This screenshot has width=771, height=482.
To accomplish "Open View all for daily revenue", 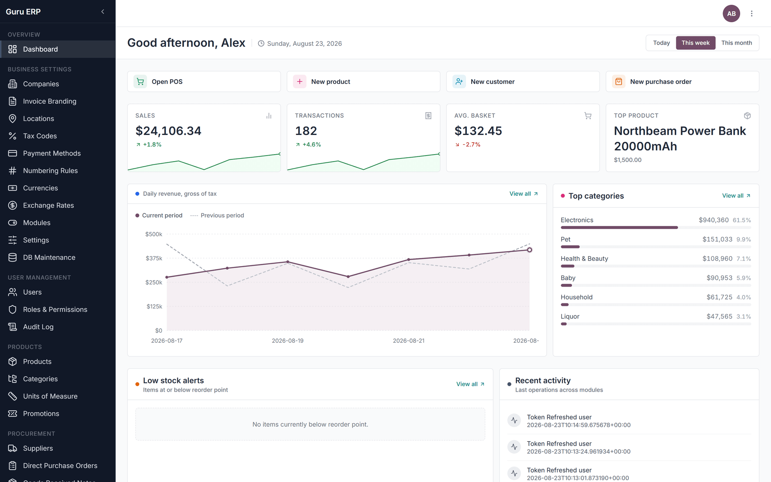I will [523, 194].
